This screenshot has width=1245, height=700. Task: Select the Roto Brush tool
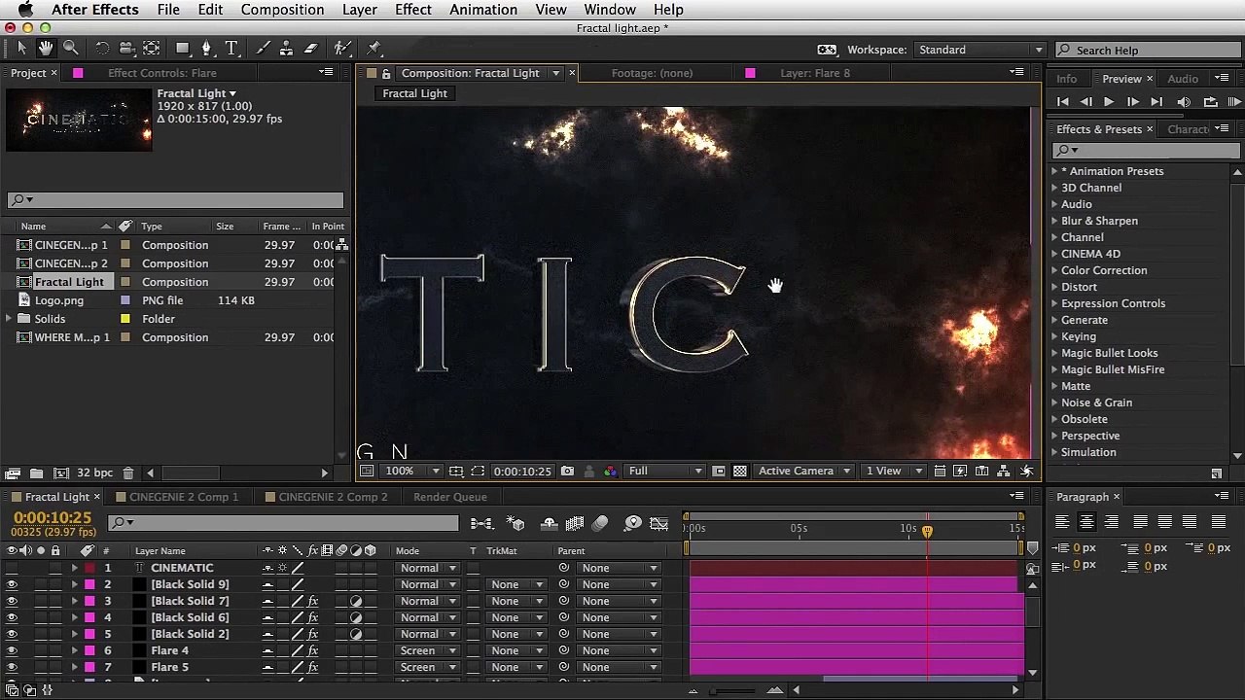342,48
